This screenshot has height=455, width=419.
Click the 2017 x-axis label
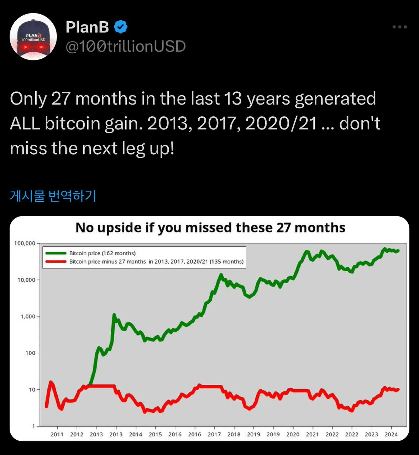point(214,434)
